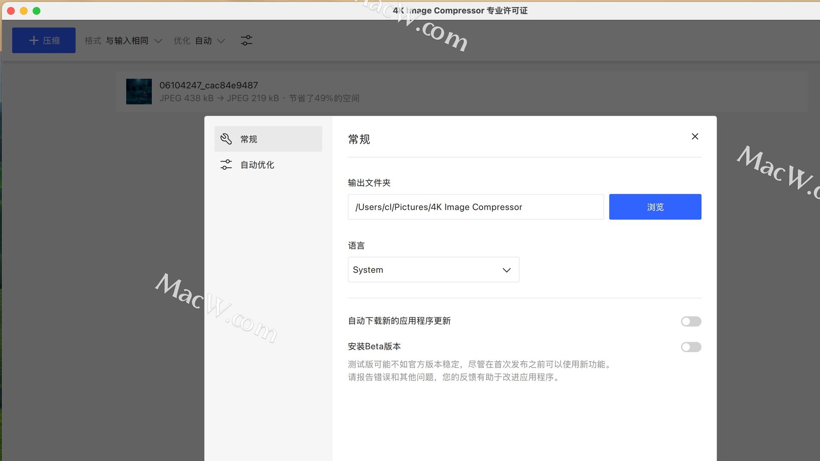Click the 安装Beta版本 label
The width and height of the screenshot is (820, 461).
pos(374,347)
